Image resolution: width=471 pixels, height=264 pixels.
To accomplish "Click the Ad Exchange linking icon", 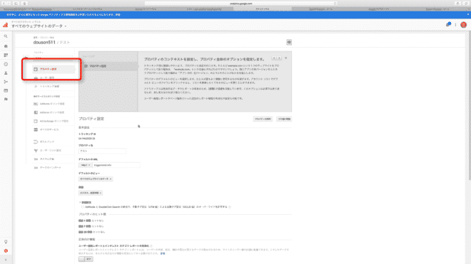I will pos(36,121).
